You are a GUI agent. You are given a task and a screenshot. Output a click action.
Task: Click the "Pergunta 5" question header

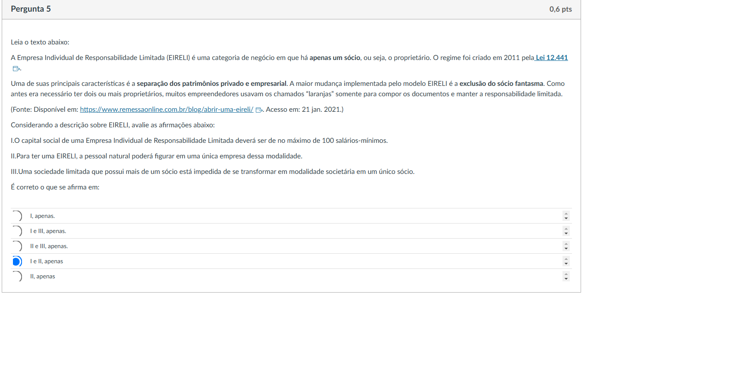(x=31, y=9)
